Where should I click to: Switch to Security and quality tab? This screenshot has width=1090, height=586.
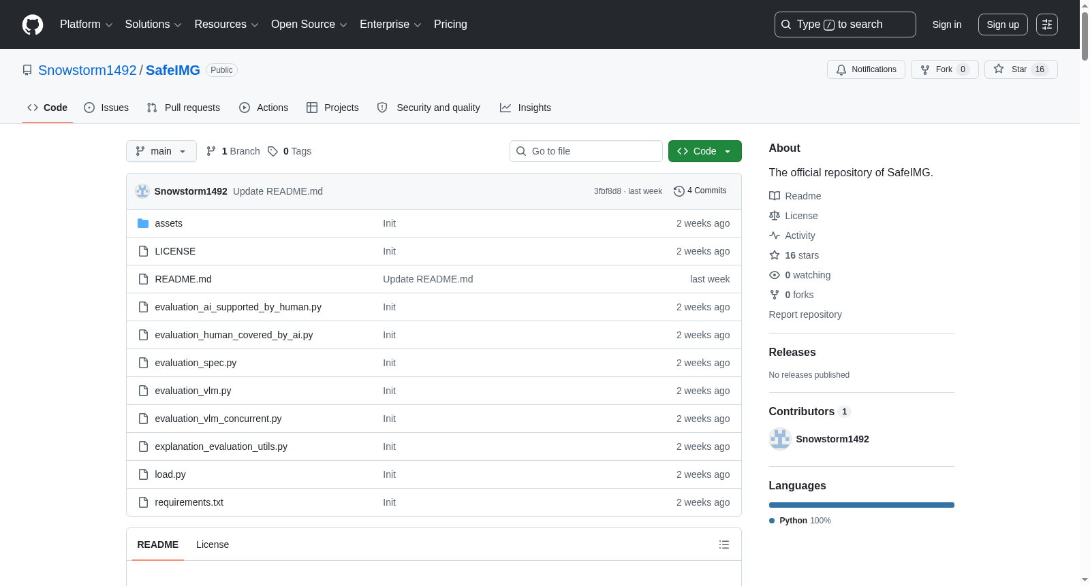coord(429,108)
